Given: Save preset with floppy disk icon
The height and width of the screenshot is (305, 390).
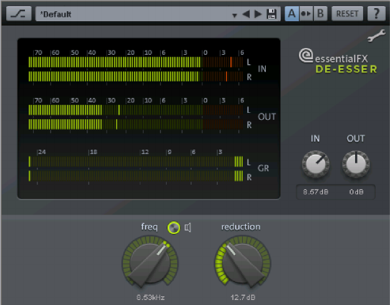Looking at the screenshot, I should click(271, 14).
